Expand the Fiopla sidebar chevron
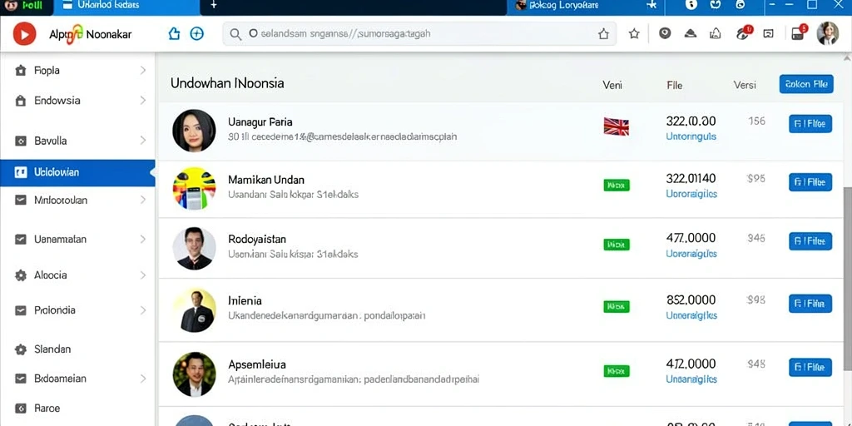The width and height of the screenshot is (852, 426). (143, 71)
